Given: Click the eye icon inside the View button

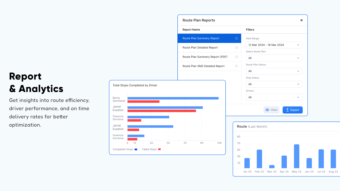Looking at the screenshot, I should tap(267, 110).
